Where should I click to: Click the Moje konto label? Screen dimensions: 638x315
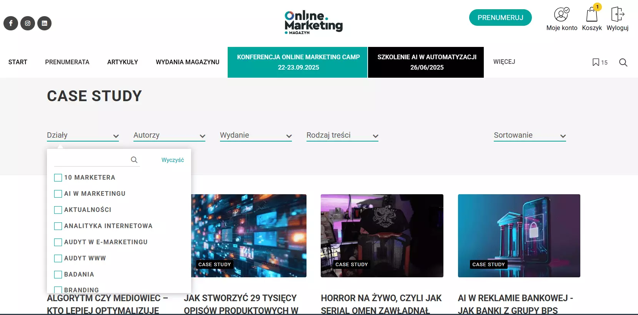pyautogui.click(x=562, y=28)
